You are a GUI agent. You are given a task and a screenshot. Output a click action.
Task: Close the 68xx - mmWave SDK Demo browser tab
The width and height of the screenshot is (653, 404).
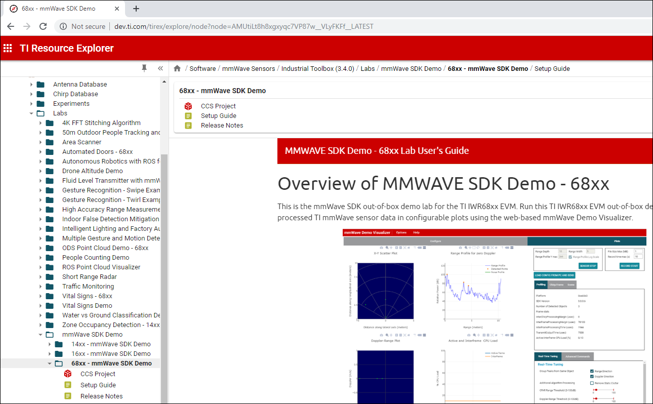coord(116,9)
